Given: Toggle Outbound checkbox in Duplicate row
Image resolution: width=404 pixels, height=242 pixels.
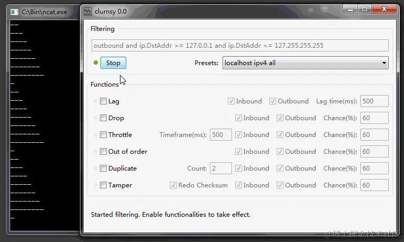Looking at the screenshot, I should (280, 168).
